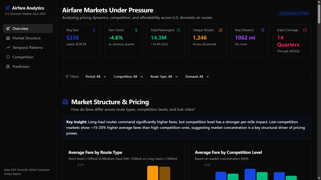The image size is (321, 180).
Task: Select Prediction in the sidebar
Action: pyautogui.click(x=28, y=66)
